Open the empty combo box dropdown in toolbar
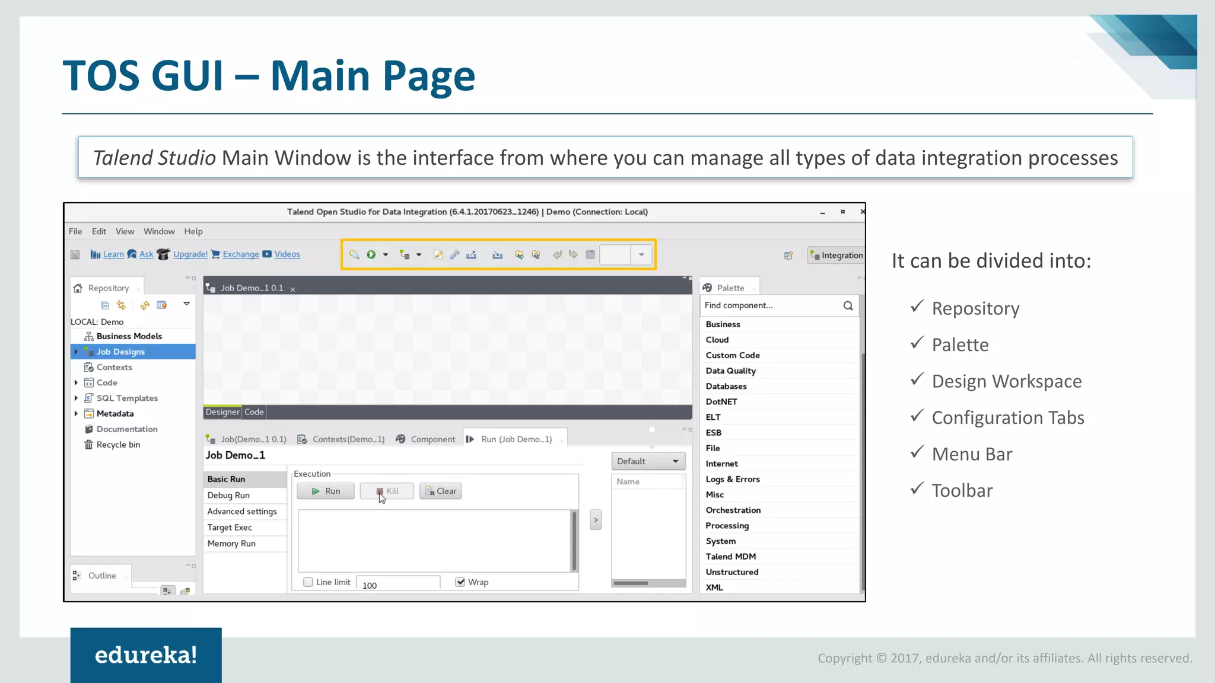1215x683 pixels. click(641, 255)
